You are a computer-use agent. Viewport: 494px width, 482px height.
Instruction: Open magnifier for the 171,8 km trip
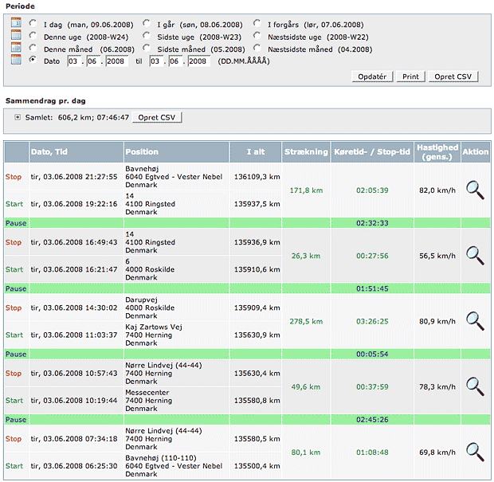(x=475, y=190)
